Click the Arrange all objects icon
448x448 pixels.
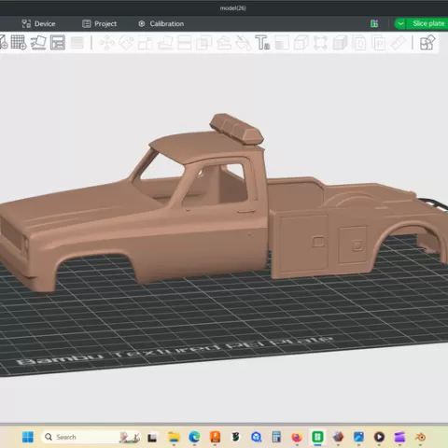58,42
